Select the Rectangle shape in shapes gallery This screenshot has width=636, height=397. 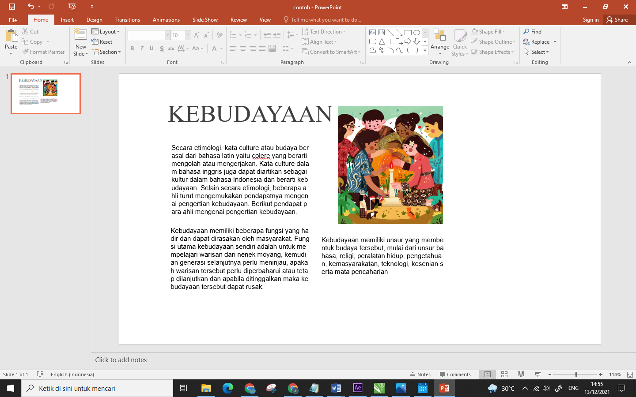pos(408,33)
